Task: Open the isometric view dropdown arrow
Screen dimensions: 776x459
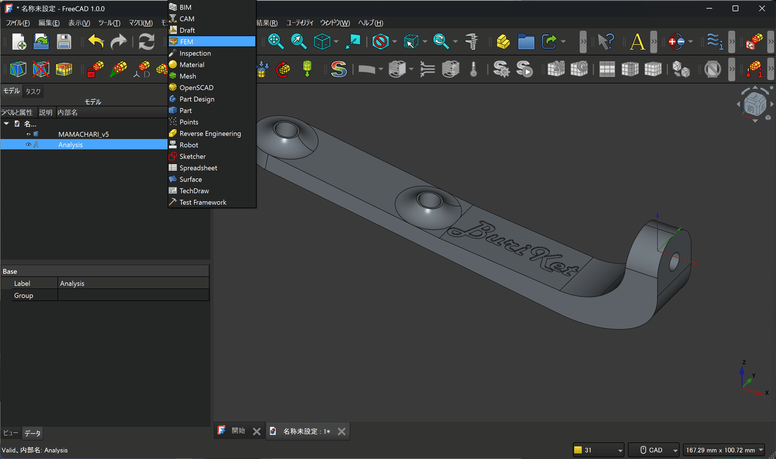Action: 337,42
